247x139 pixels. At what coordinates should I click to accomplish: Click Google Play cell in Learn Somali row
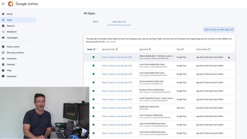click(181, 125)
